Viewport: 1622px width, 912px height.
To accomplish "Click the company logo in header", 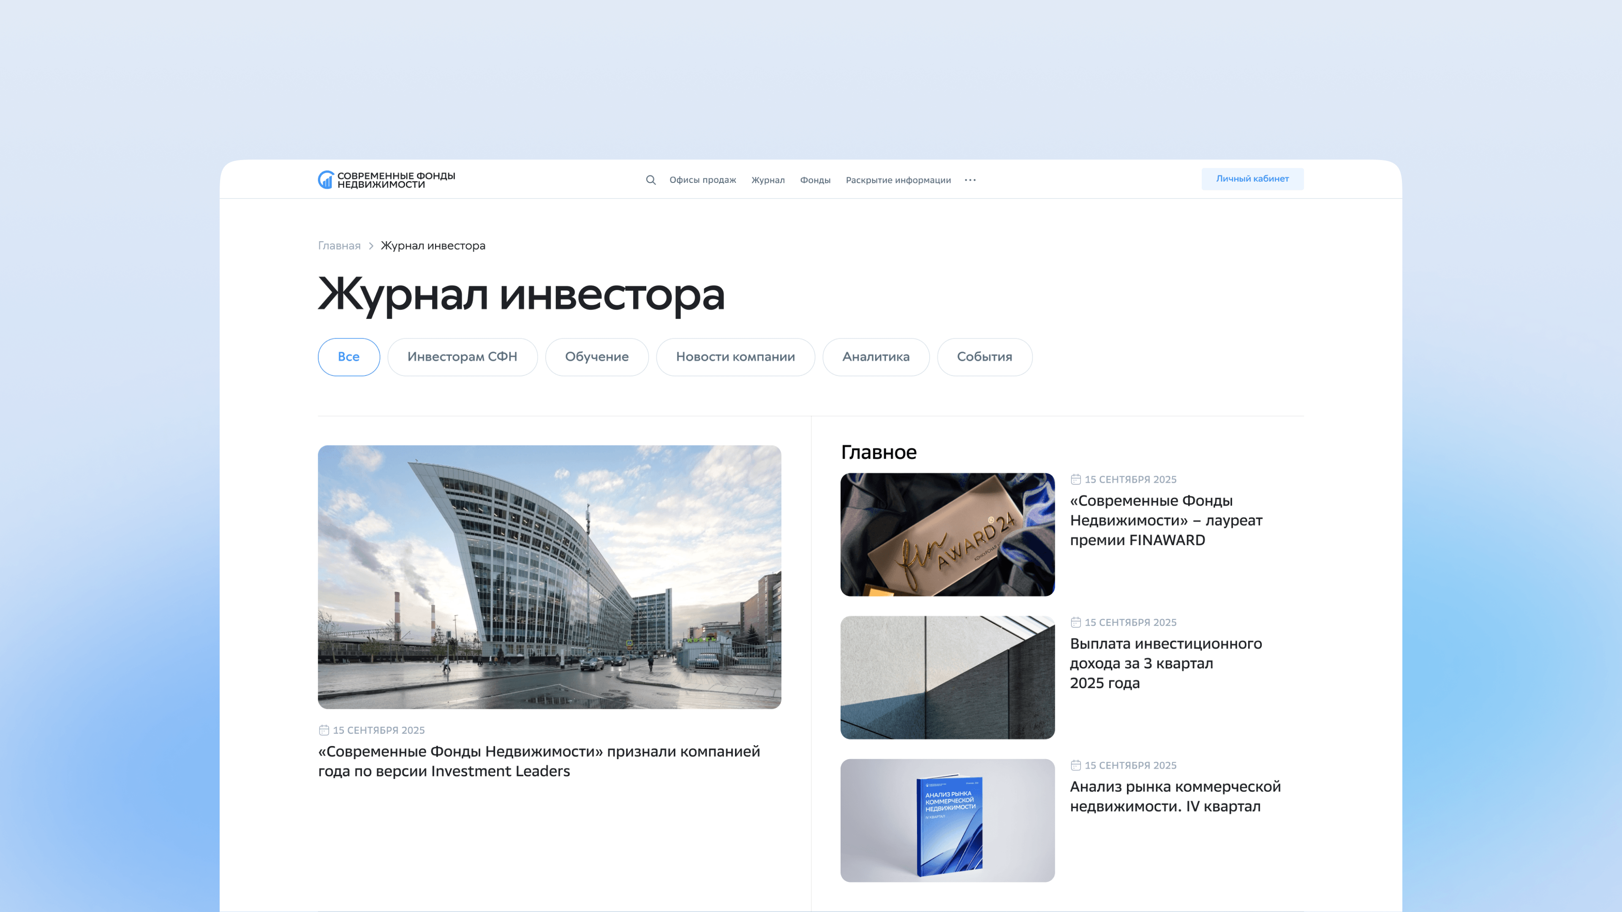I will [386, 180].
